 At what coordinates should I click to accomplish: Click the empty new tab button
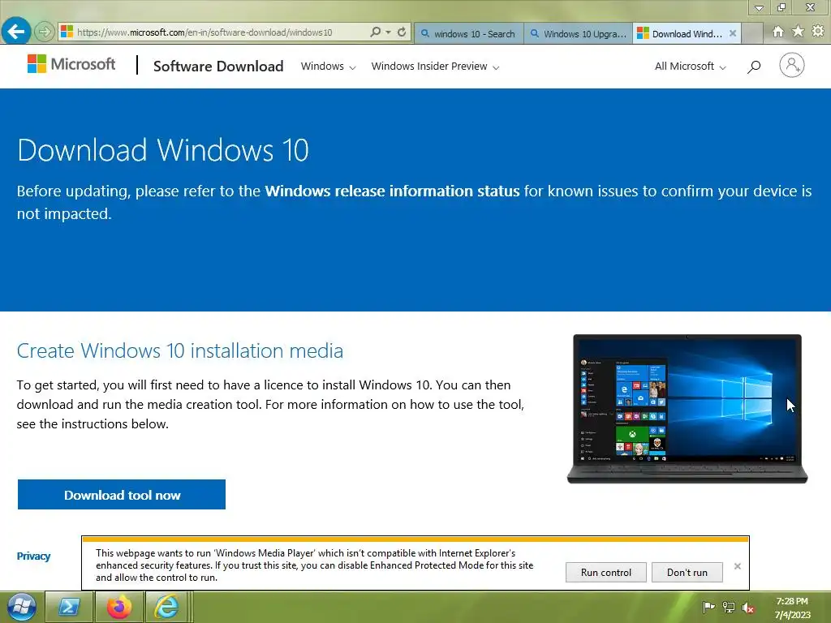[x=752, y=33]
